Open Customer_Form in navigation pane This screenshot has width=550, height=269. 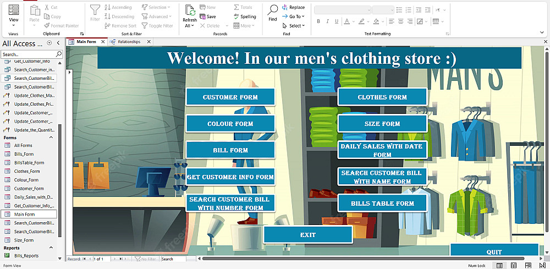[29, 189]
